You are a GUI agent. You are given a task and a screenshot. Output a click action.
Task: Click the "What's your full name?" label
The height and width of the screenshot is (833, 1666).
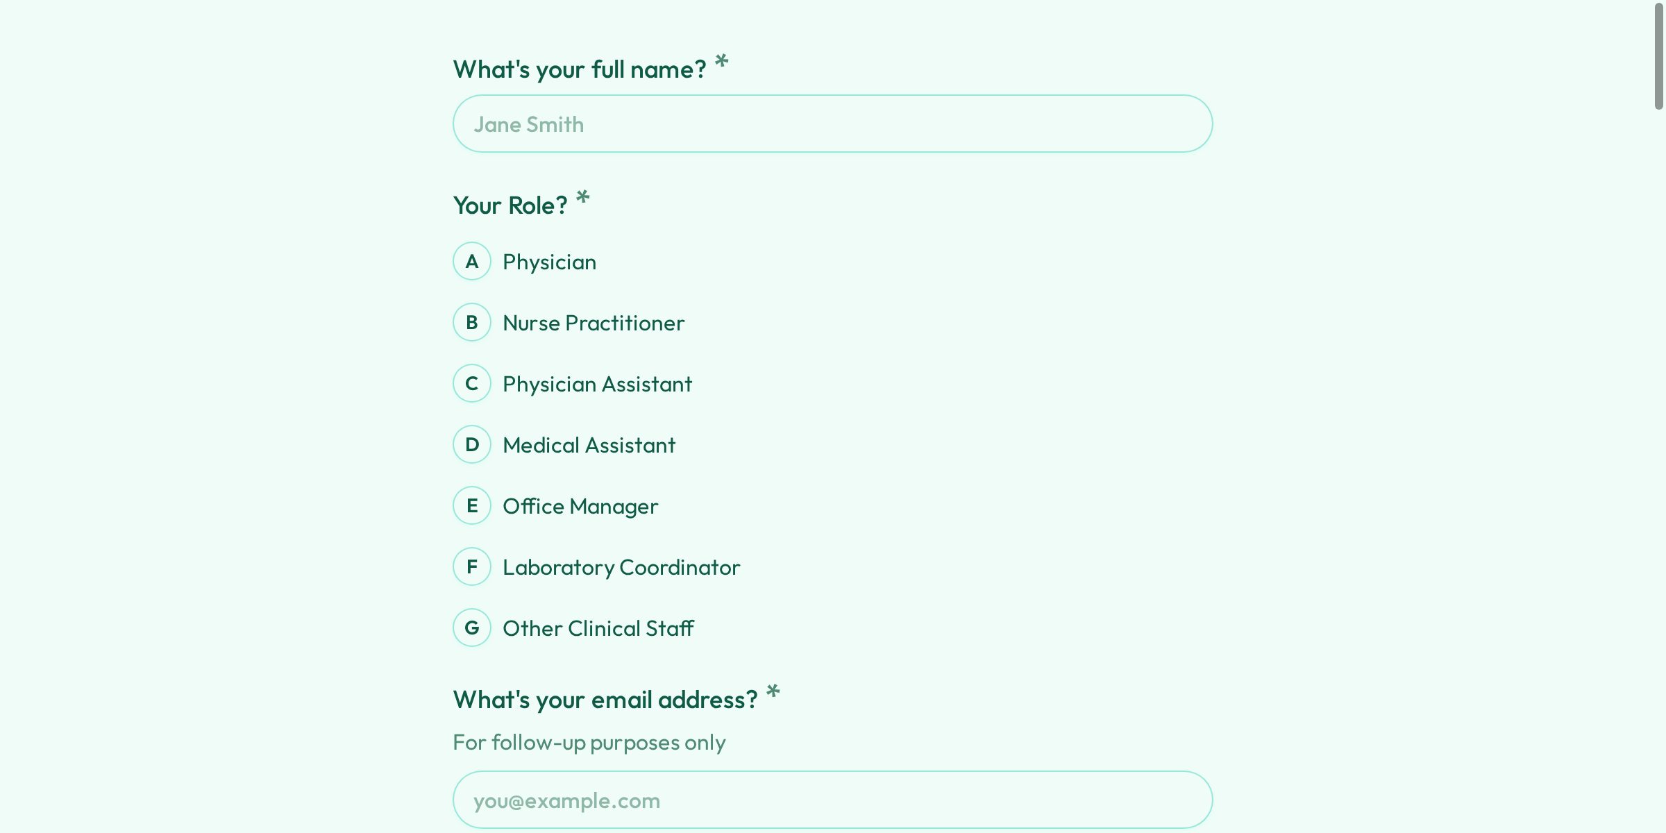(x=579, y=70)
